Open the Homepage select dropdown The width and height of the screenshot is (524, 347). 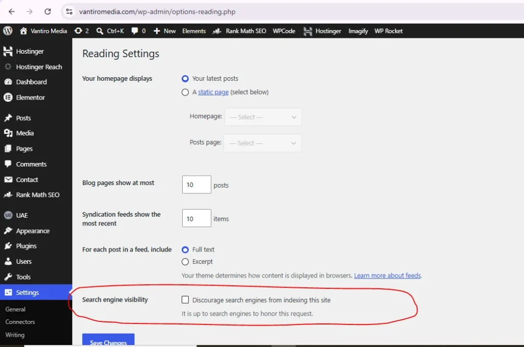(263, 117)
